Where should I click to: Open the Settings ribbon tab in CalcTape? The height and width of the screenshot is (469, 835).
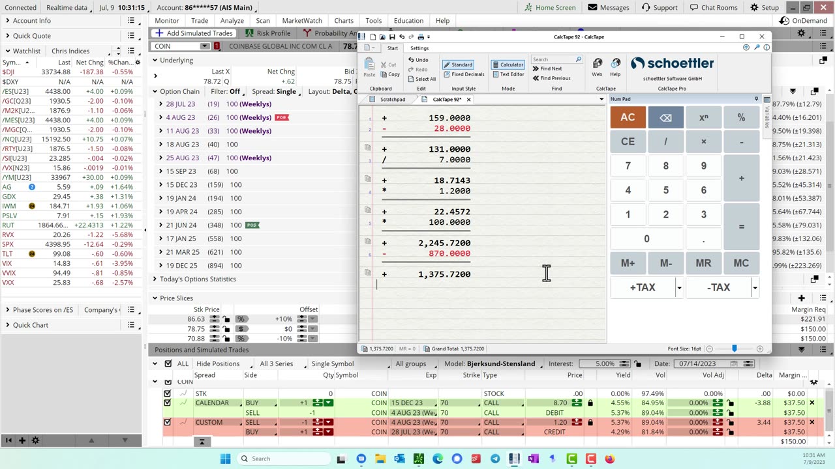[x=419, y=48]
